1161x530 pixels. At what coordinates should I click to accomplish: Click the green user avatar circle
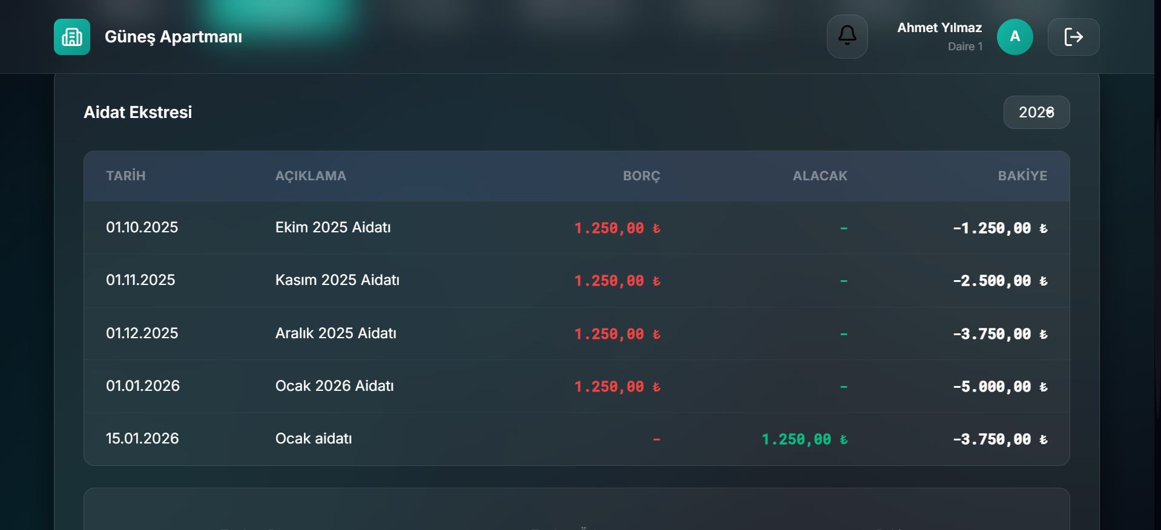pyautogui.click(x=1015, y=37)
